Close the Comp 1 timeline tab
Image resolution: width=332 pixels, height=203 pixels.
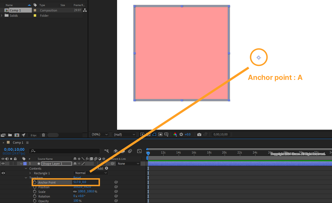point(3,143)
